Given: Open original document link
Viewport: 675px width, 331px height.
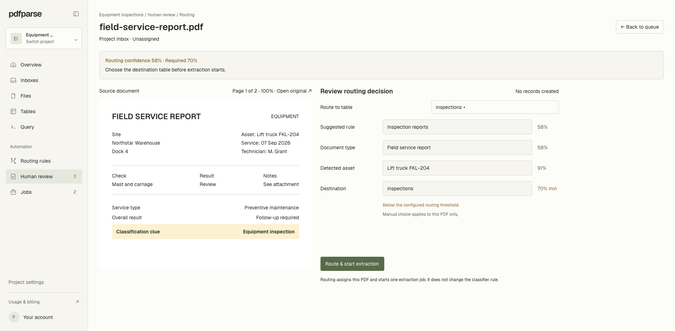Looking at the screenshot, I should tap(294, 91).
